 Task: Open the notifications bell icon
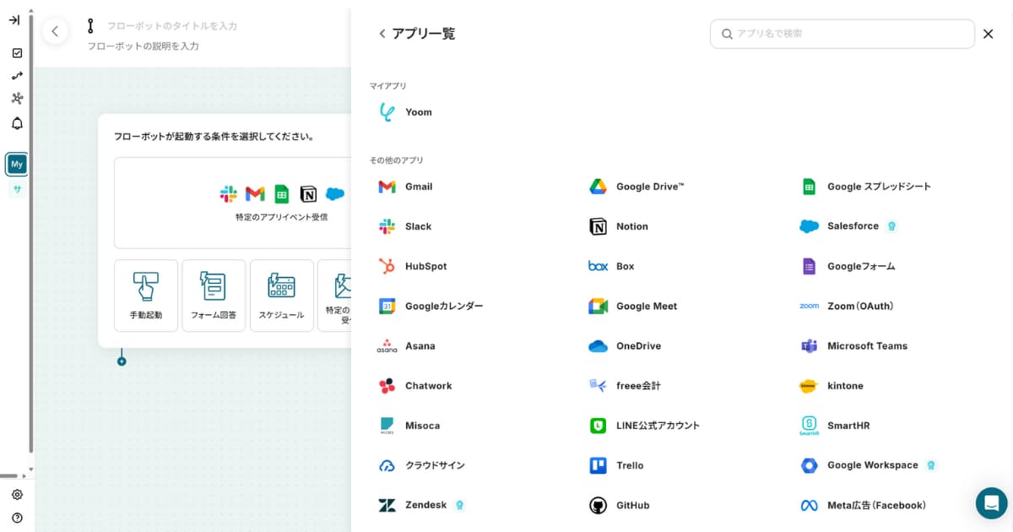(17, 123)
